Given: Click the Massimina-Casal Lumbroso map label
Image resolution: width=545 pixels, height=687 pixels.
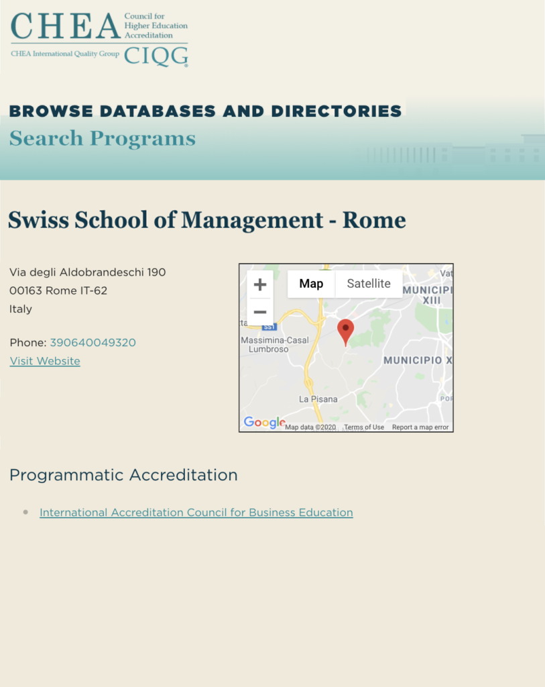Looking at the screenshot, I should tap(275, 345).
